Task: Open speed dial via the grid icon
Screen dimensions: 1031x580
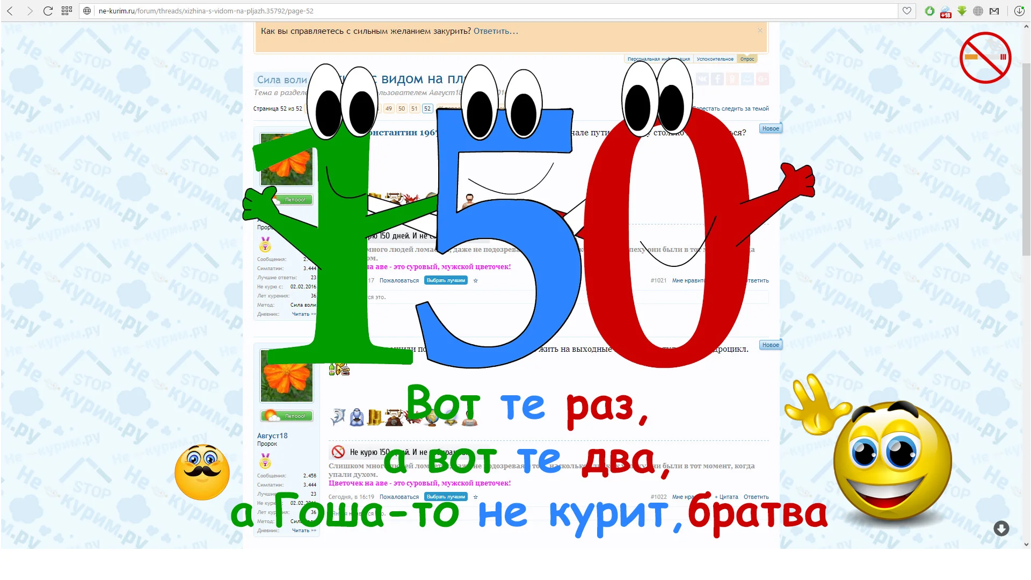Action: point(67,10)
